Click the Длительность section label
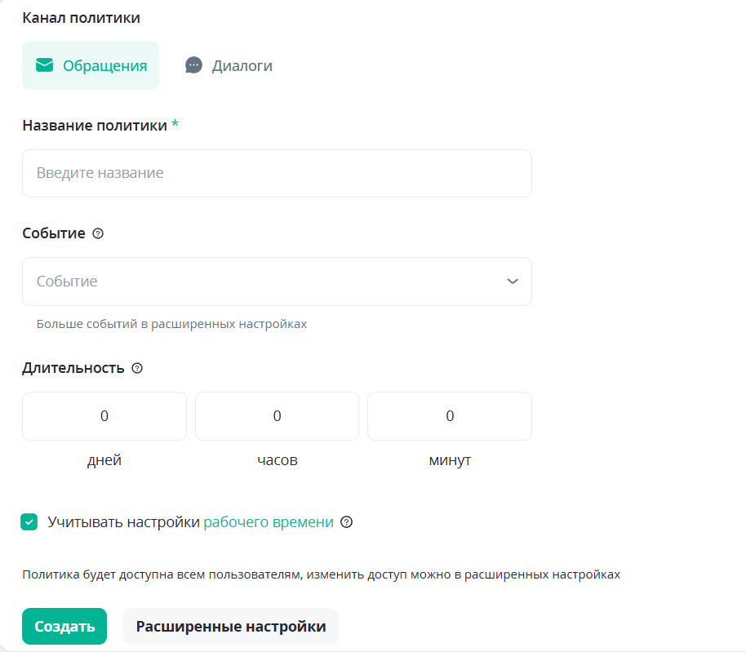Viewport: 746px width, 652px height. 73,368
